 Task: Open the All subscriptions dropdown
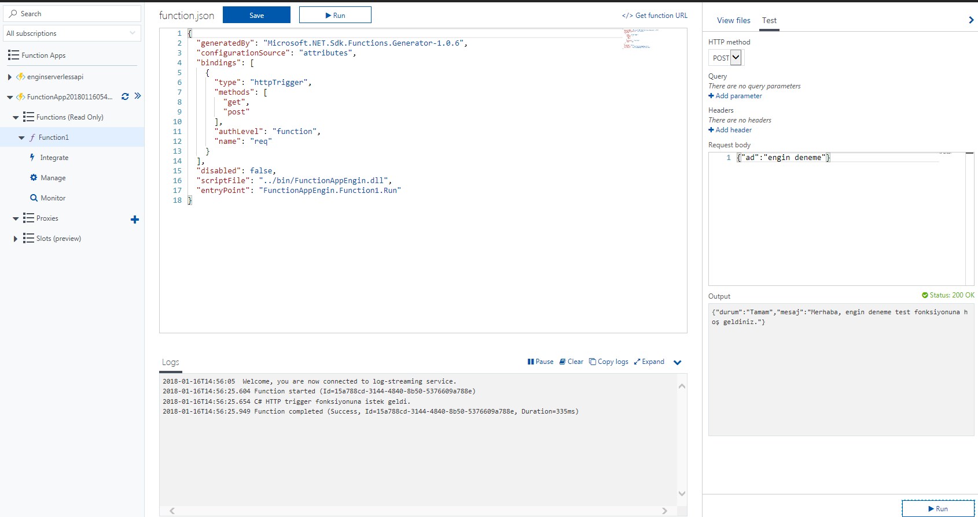pyautogui.click(x=72, y=34)
